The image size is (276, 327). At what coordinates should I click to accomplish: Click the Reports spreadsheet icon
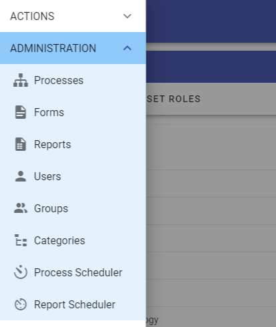click(21, 144)
